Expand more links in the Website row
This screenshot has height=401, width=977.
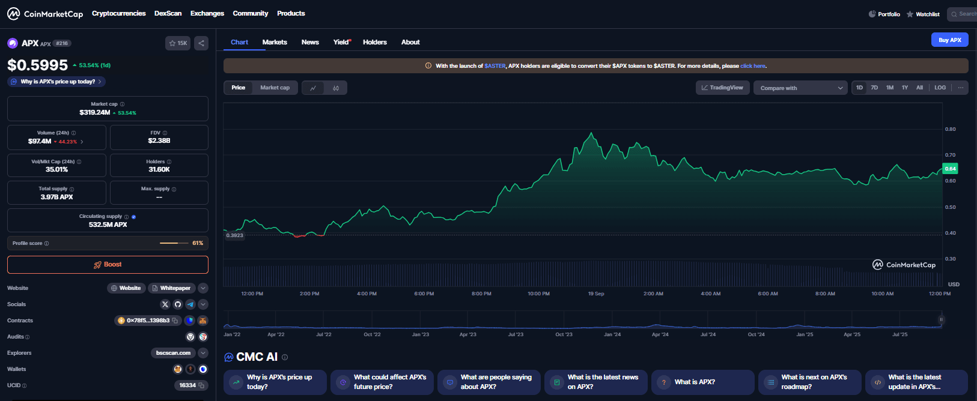(203, 288)
